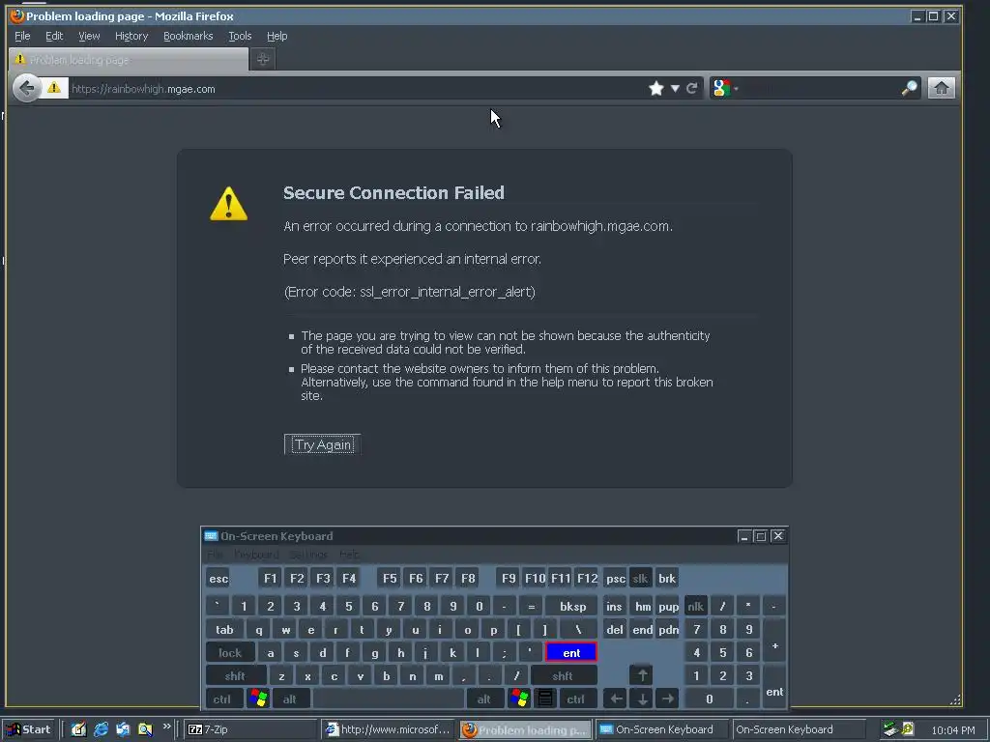
Task: Click the numpad tall ent key
Action: pos(774,688)
